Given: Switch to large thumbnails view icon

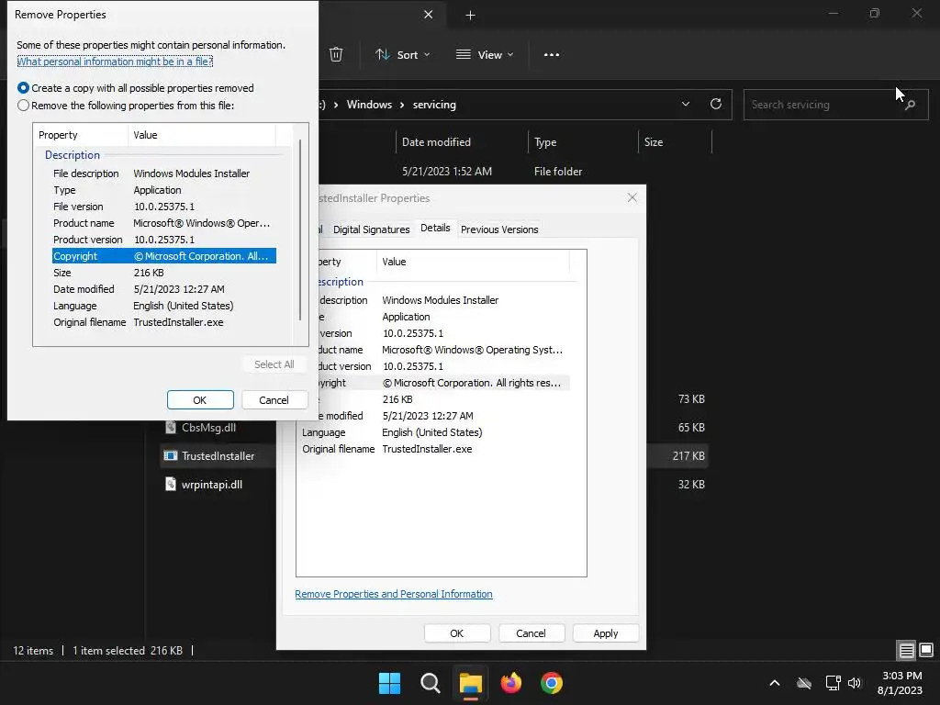Looking at the screenshot, I should [x=926, y=650].
